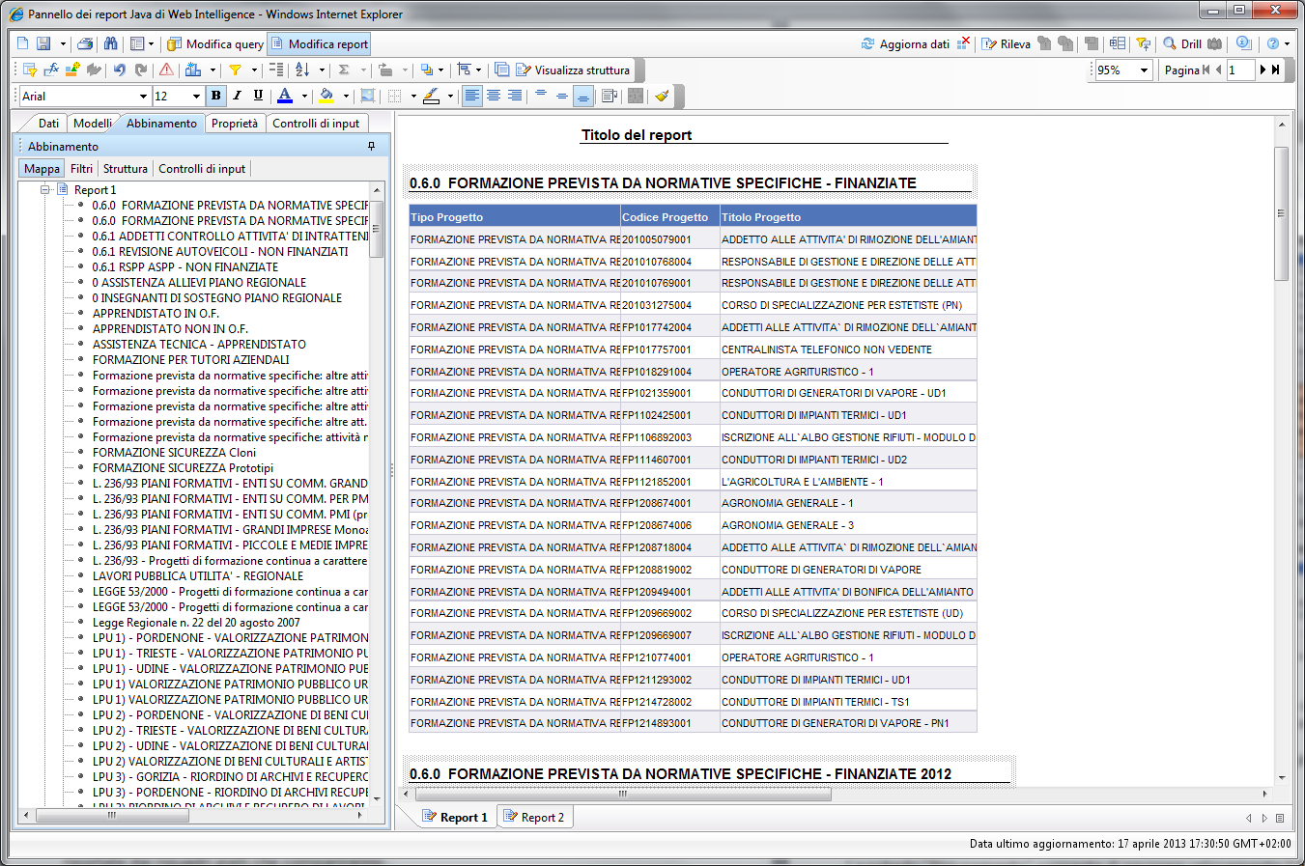Viewport: 1305px width, 866px height.
Task: Create a new document with the blank page icon
Action: pyautogui.click(x=23, y=44)
